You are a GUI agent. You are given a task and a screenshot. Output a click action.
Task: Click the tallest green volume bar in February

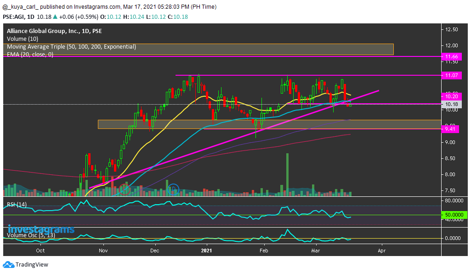pos(288,175)
